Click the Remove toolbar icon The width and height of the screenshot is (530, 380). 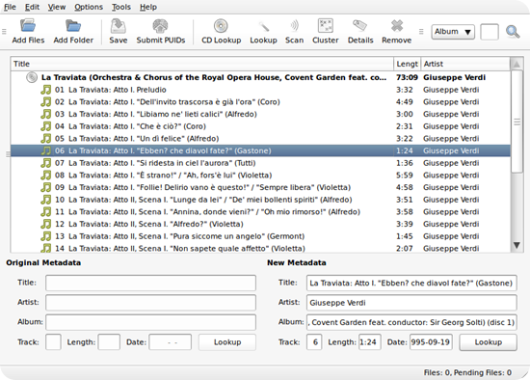(396, 26)
